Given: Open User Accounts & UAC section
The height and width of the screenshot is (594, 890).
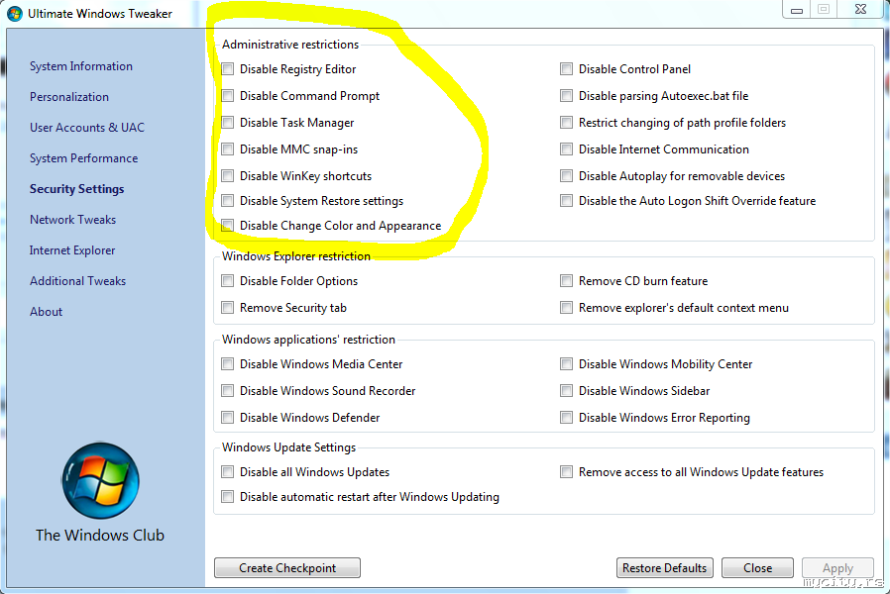Looking at the screenshot, I should (87, 128).
